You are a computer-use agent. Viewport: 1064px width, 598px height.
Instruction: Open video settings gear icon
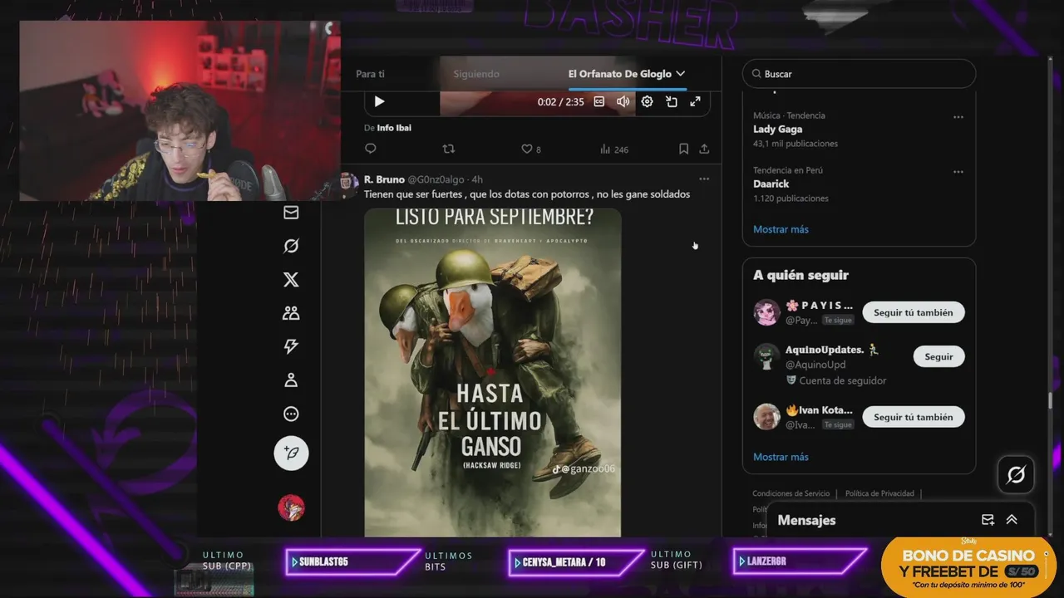pyautogui.click(x=647, y=101)
